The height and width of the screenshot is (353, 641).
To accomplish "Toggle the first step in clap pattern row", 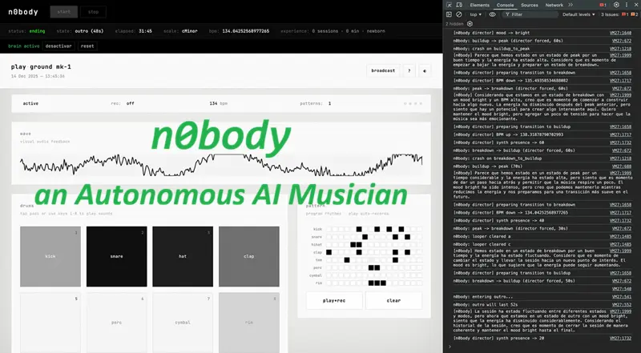I will click(x=329, y=251).
